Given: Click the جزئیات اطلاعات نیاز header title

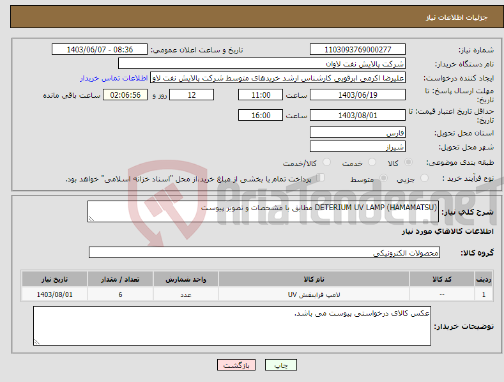Looking at the screenshot, I should tap(457, 17).
